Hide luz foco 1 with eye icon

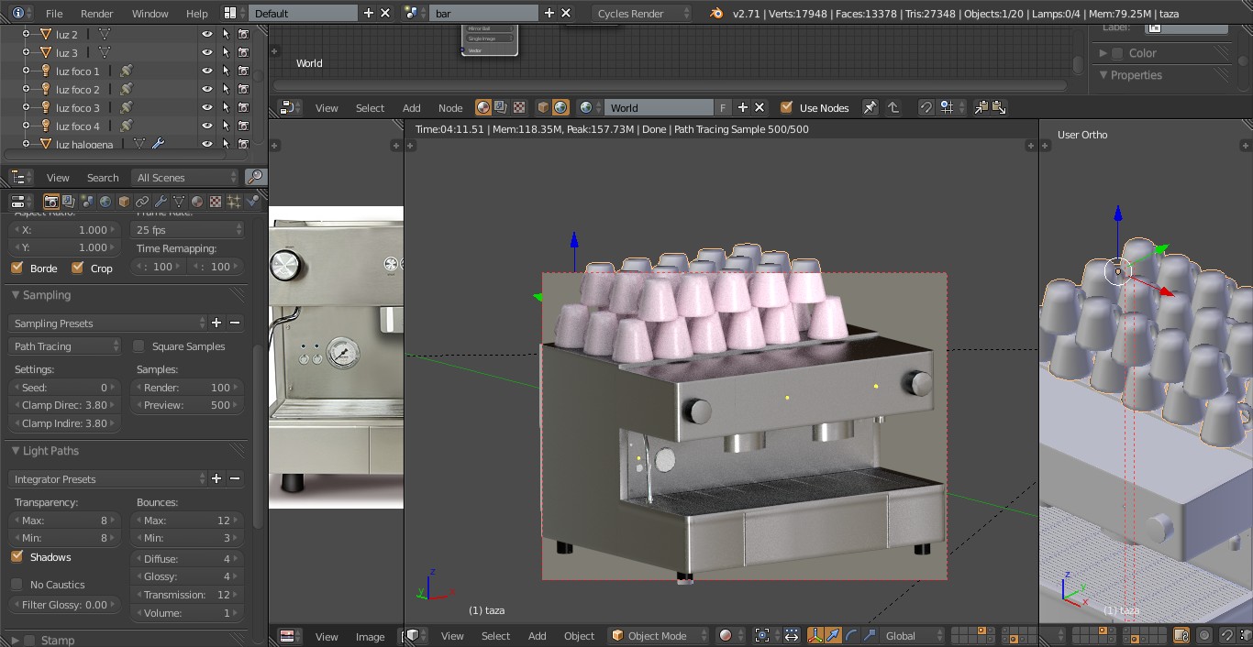pos(207,71)
